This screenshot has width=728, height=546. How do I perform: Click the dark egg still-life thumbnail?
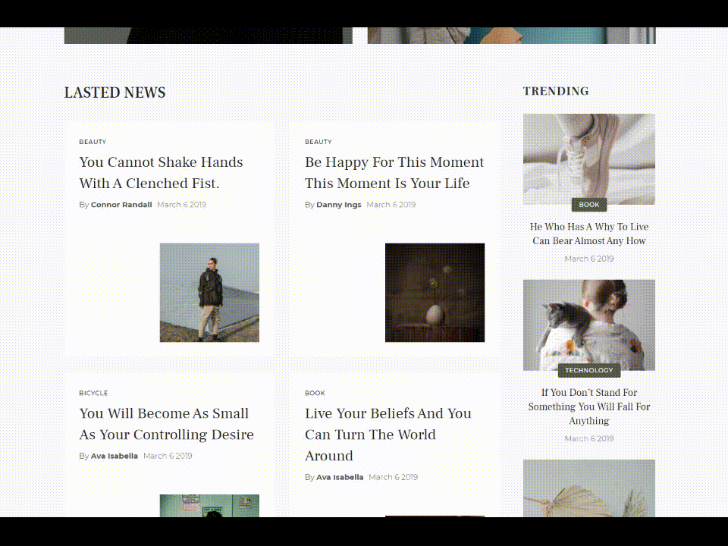[x=435, y=293]
